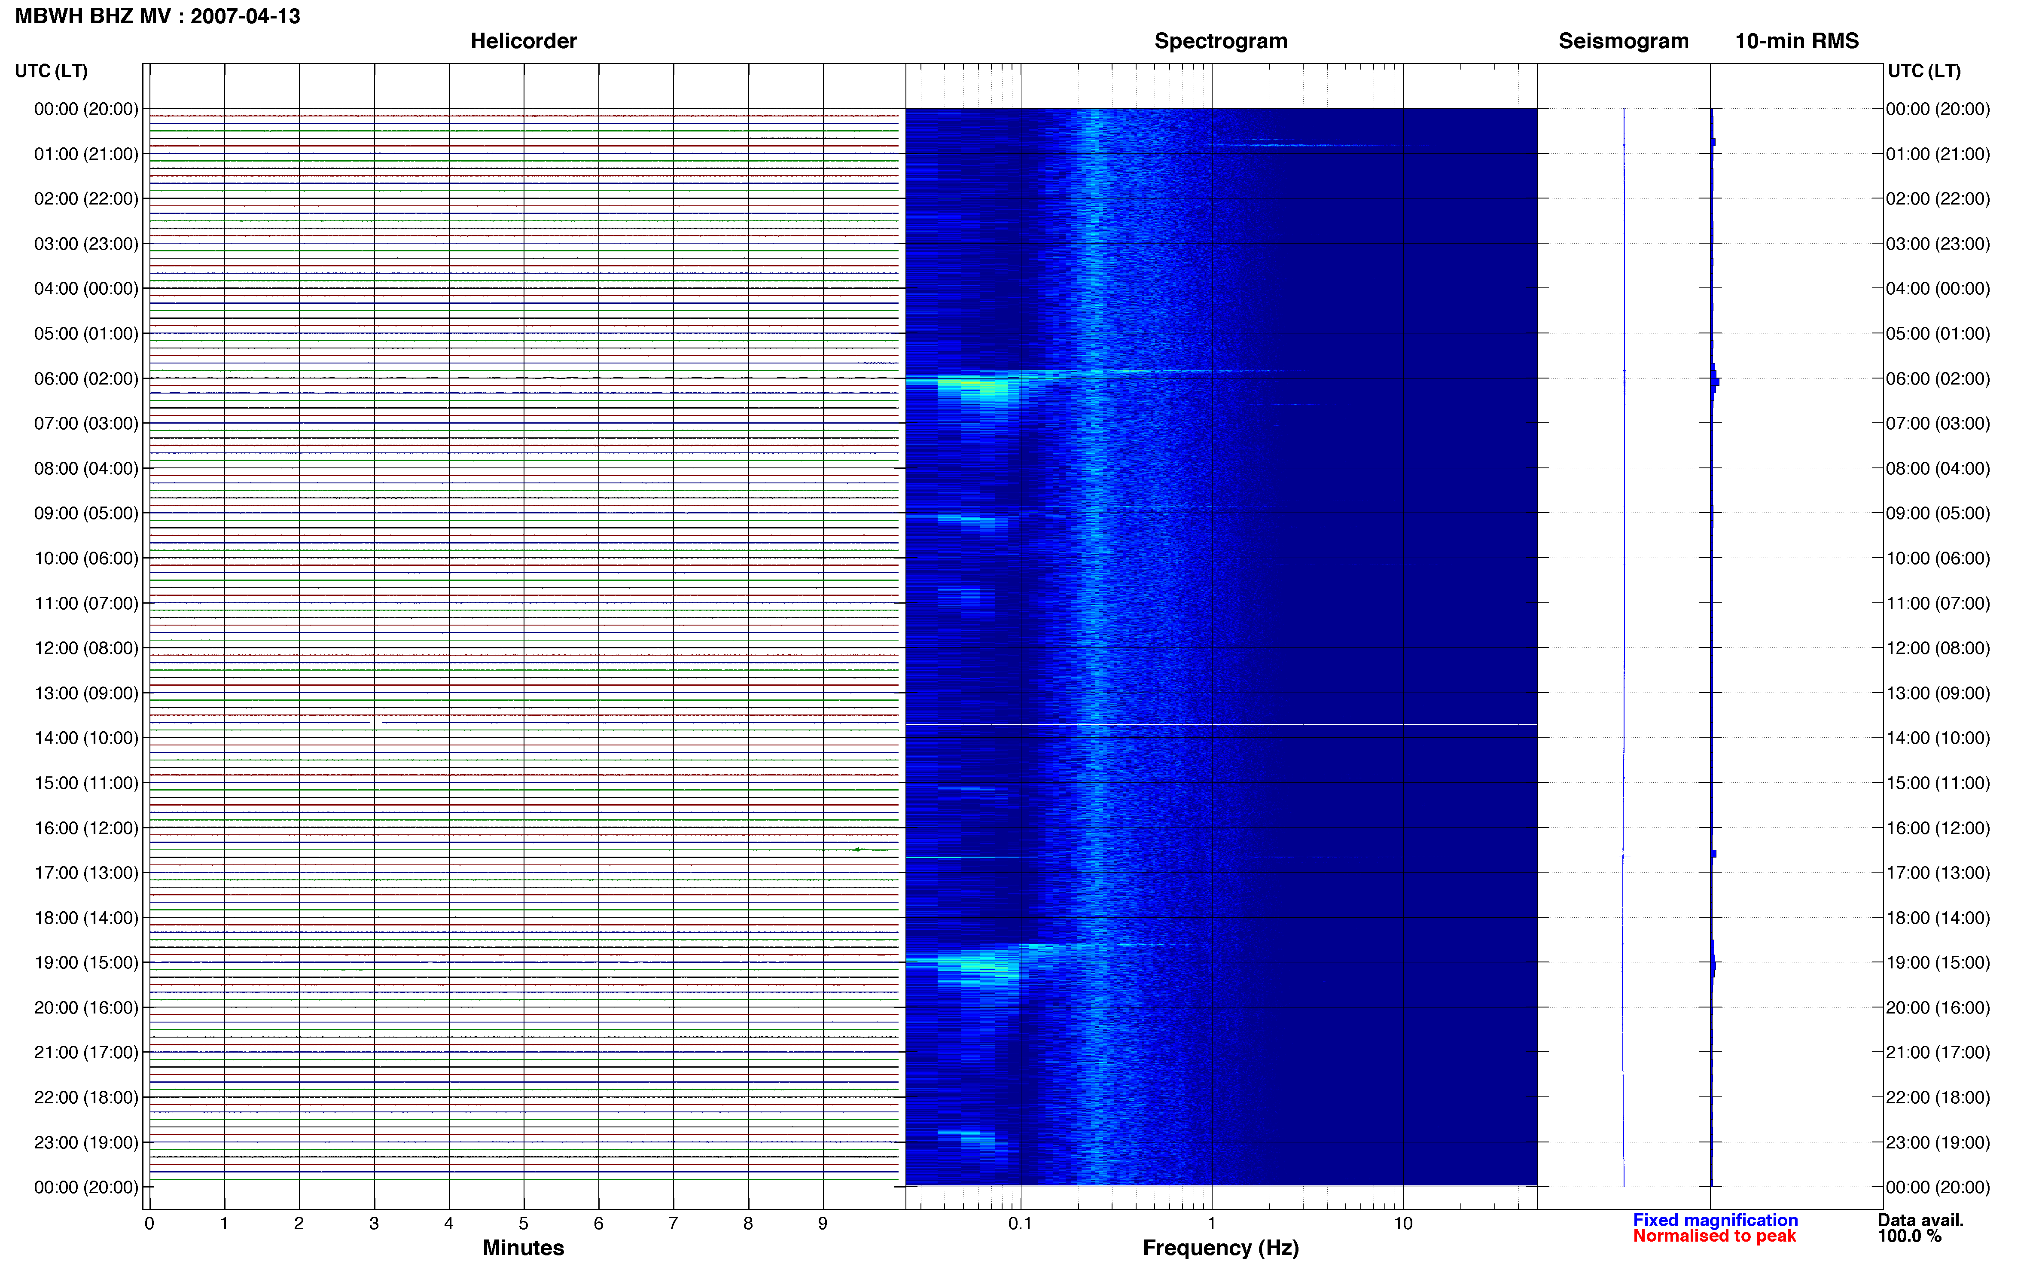Viewport: 2036px width, 1273px height.
Task: Click the 10 tick label on the frequency axis
Action: 1403,1224
